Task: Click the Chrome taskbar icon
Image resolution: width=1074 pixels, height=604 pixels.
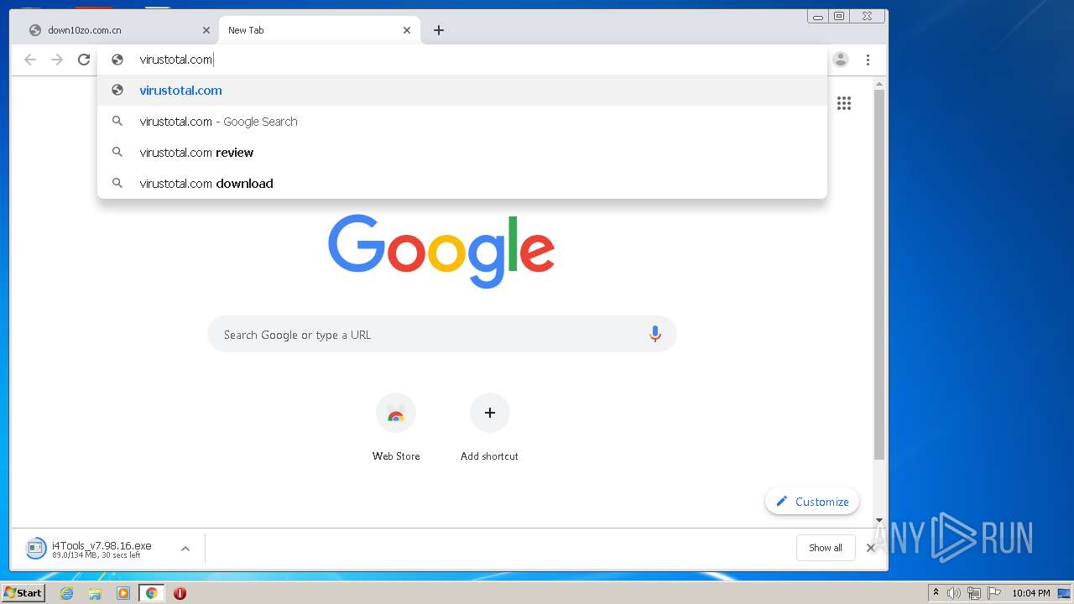Action: (152, 593)
